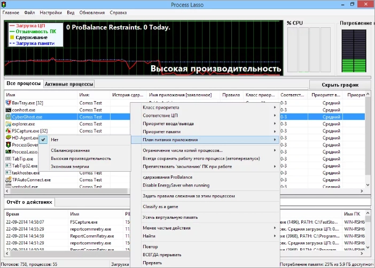Image resolution: width=375 pixels, height=268 pixels.
Task: Expand 'Препятствовать засыпанию ПК' submenu
Action: pos(205,166)
